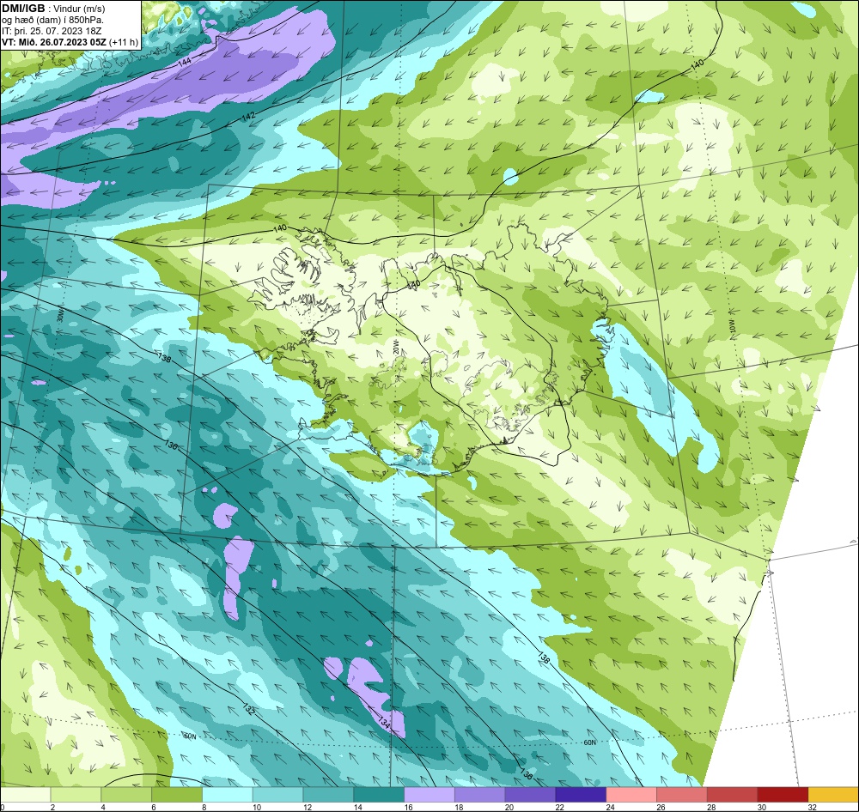Select the "20W" longitude label
This screenshot has width=859, height=812.
394,346
